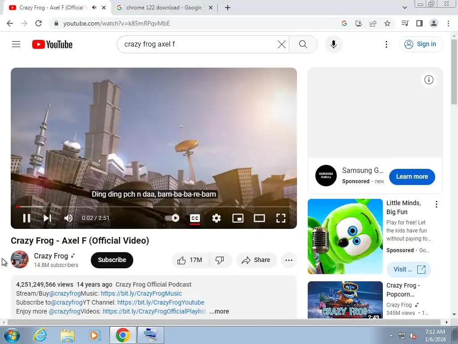
Task: Open the tab search dropdown arrow
Action: [x=404, y=8]
